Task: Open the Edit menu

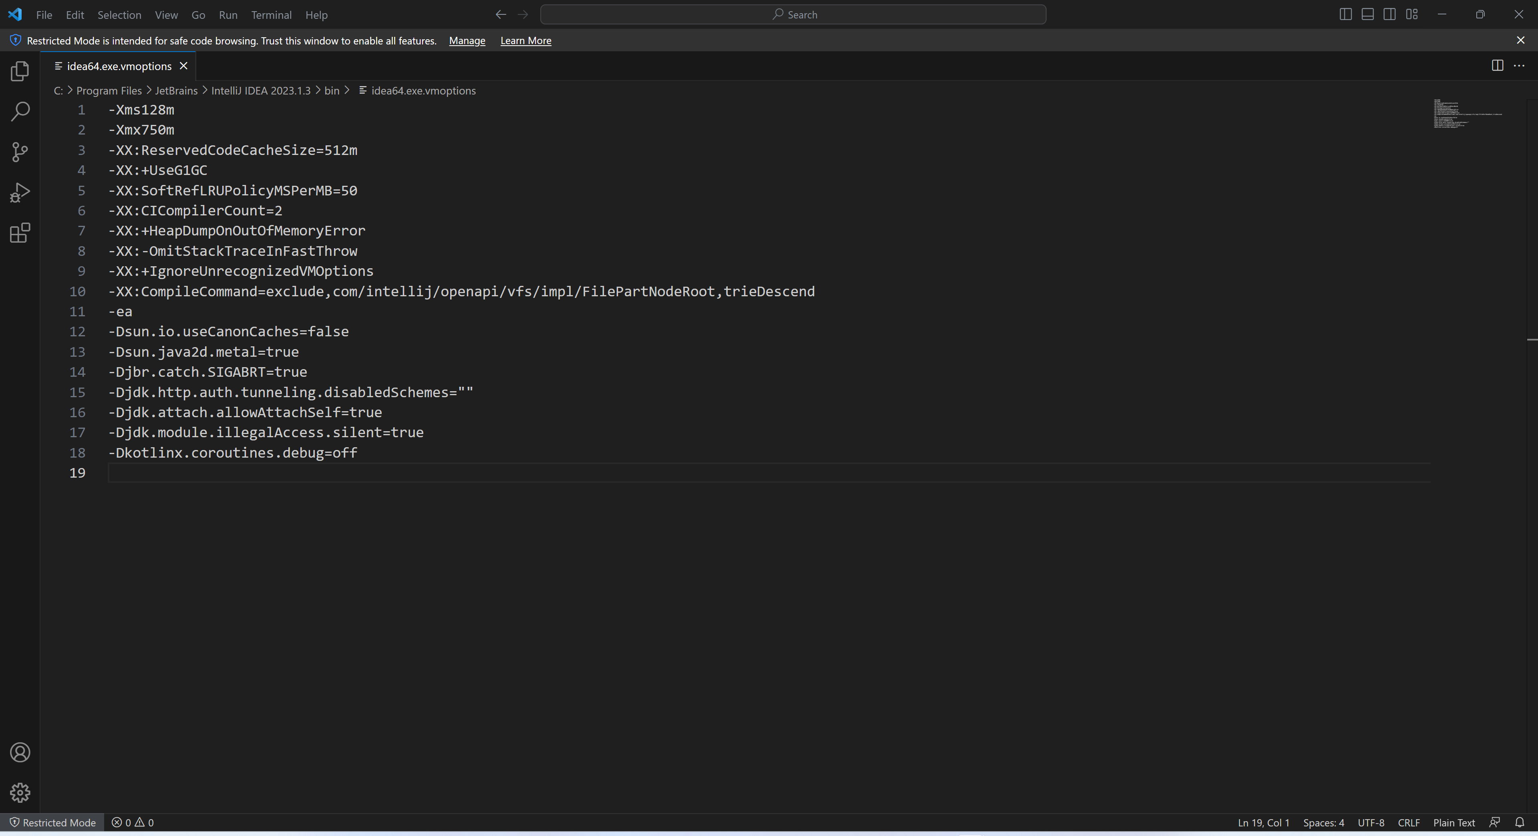Action: 74,15
